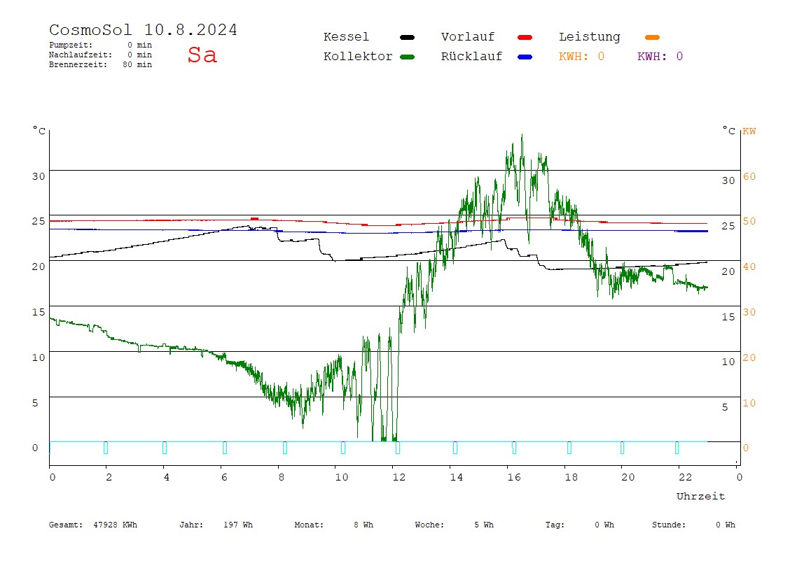The height and width of the screenshot is (568, 804).
Task: Click hour "22" on the Uhrzeit axis
Action: tap(686, 477)
